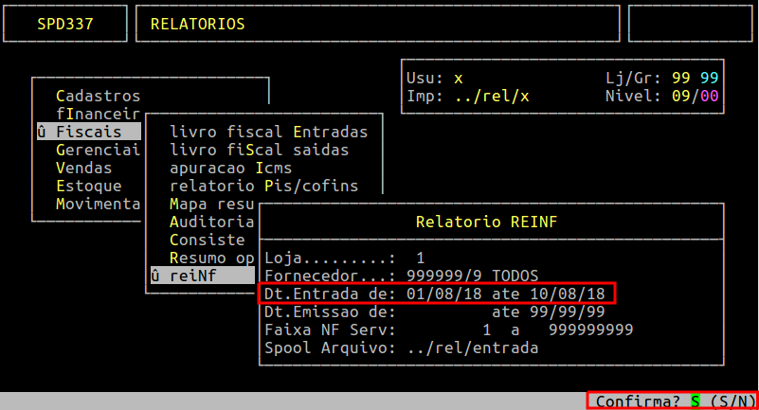This screenshot has height=410, width=759.
Task: Select Estoque in the main menu
Action: coord(88,186)
